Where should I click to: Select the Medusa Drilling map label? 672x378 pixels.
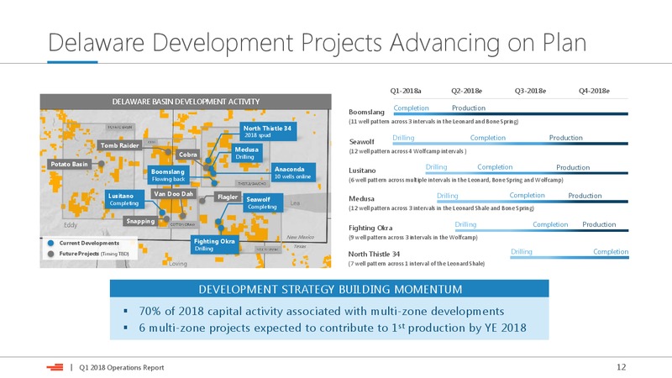pyautogui.click(x=246, y=153)
